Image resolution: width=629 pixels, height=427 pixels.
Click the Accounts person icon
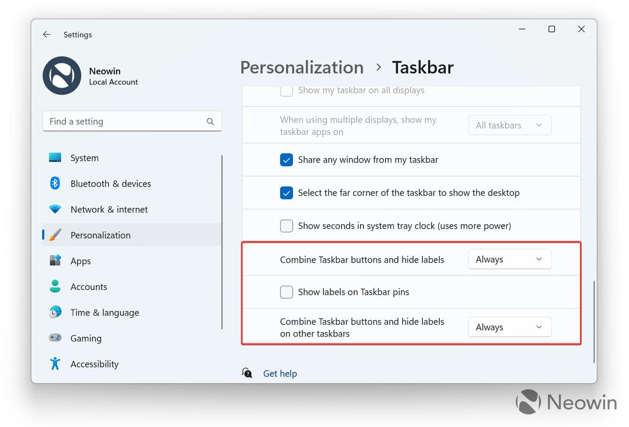point(55,287)
